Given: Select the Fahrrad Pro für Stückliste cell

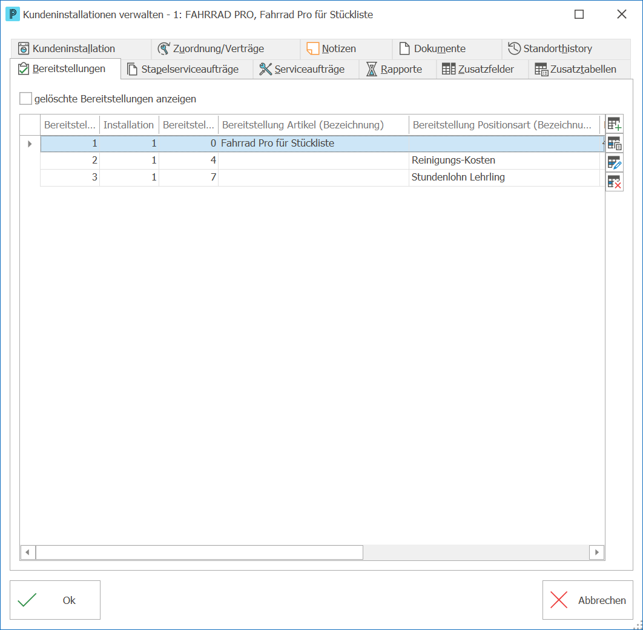Looking at the screenshot, I should click(x=313, y=143).
